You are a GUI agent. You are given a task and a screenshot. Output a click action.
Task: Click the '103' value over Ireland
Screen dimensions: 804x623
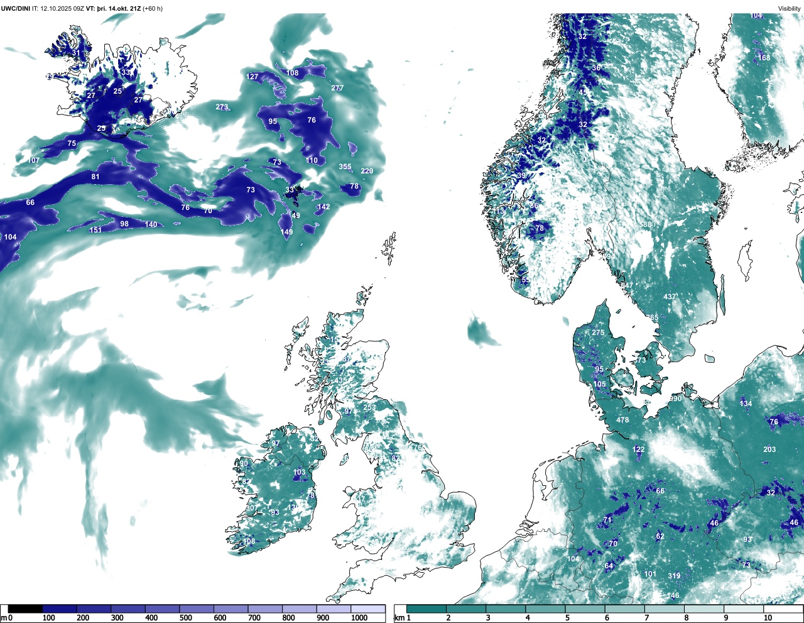click(299, 472)
